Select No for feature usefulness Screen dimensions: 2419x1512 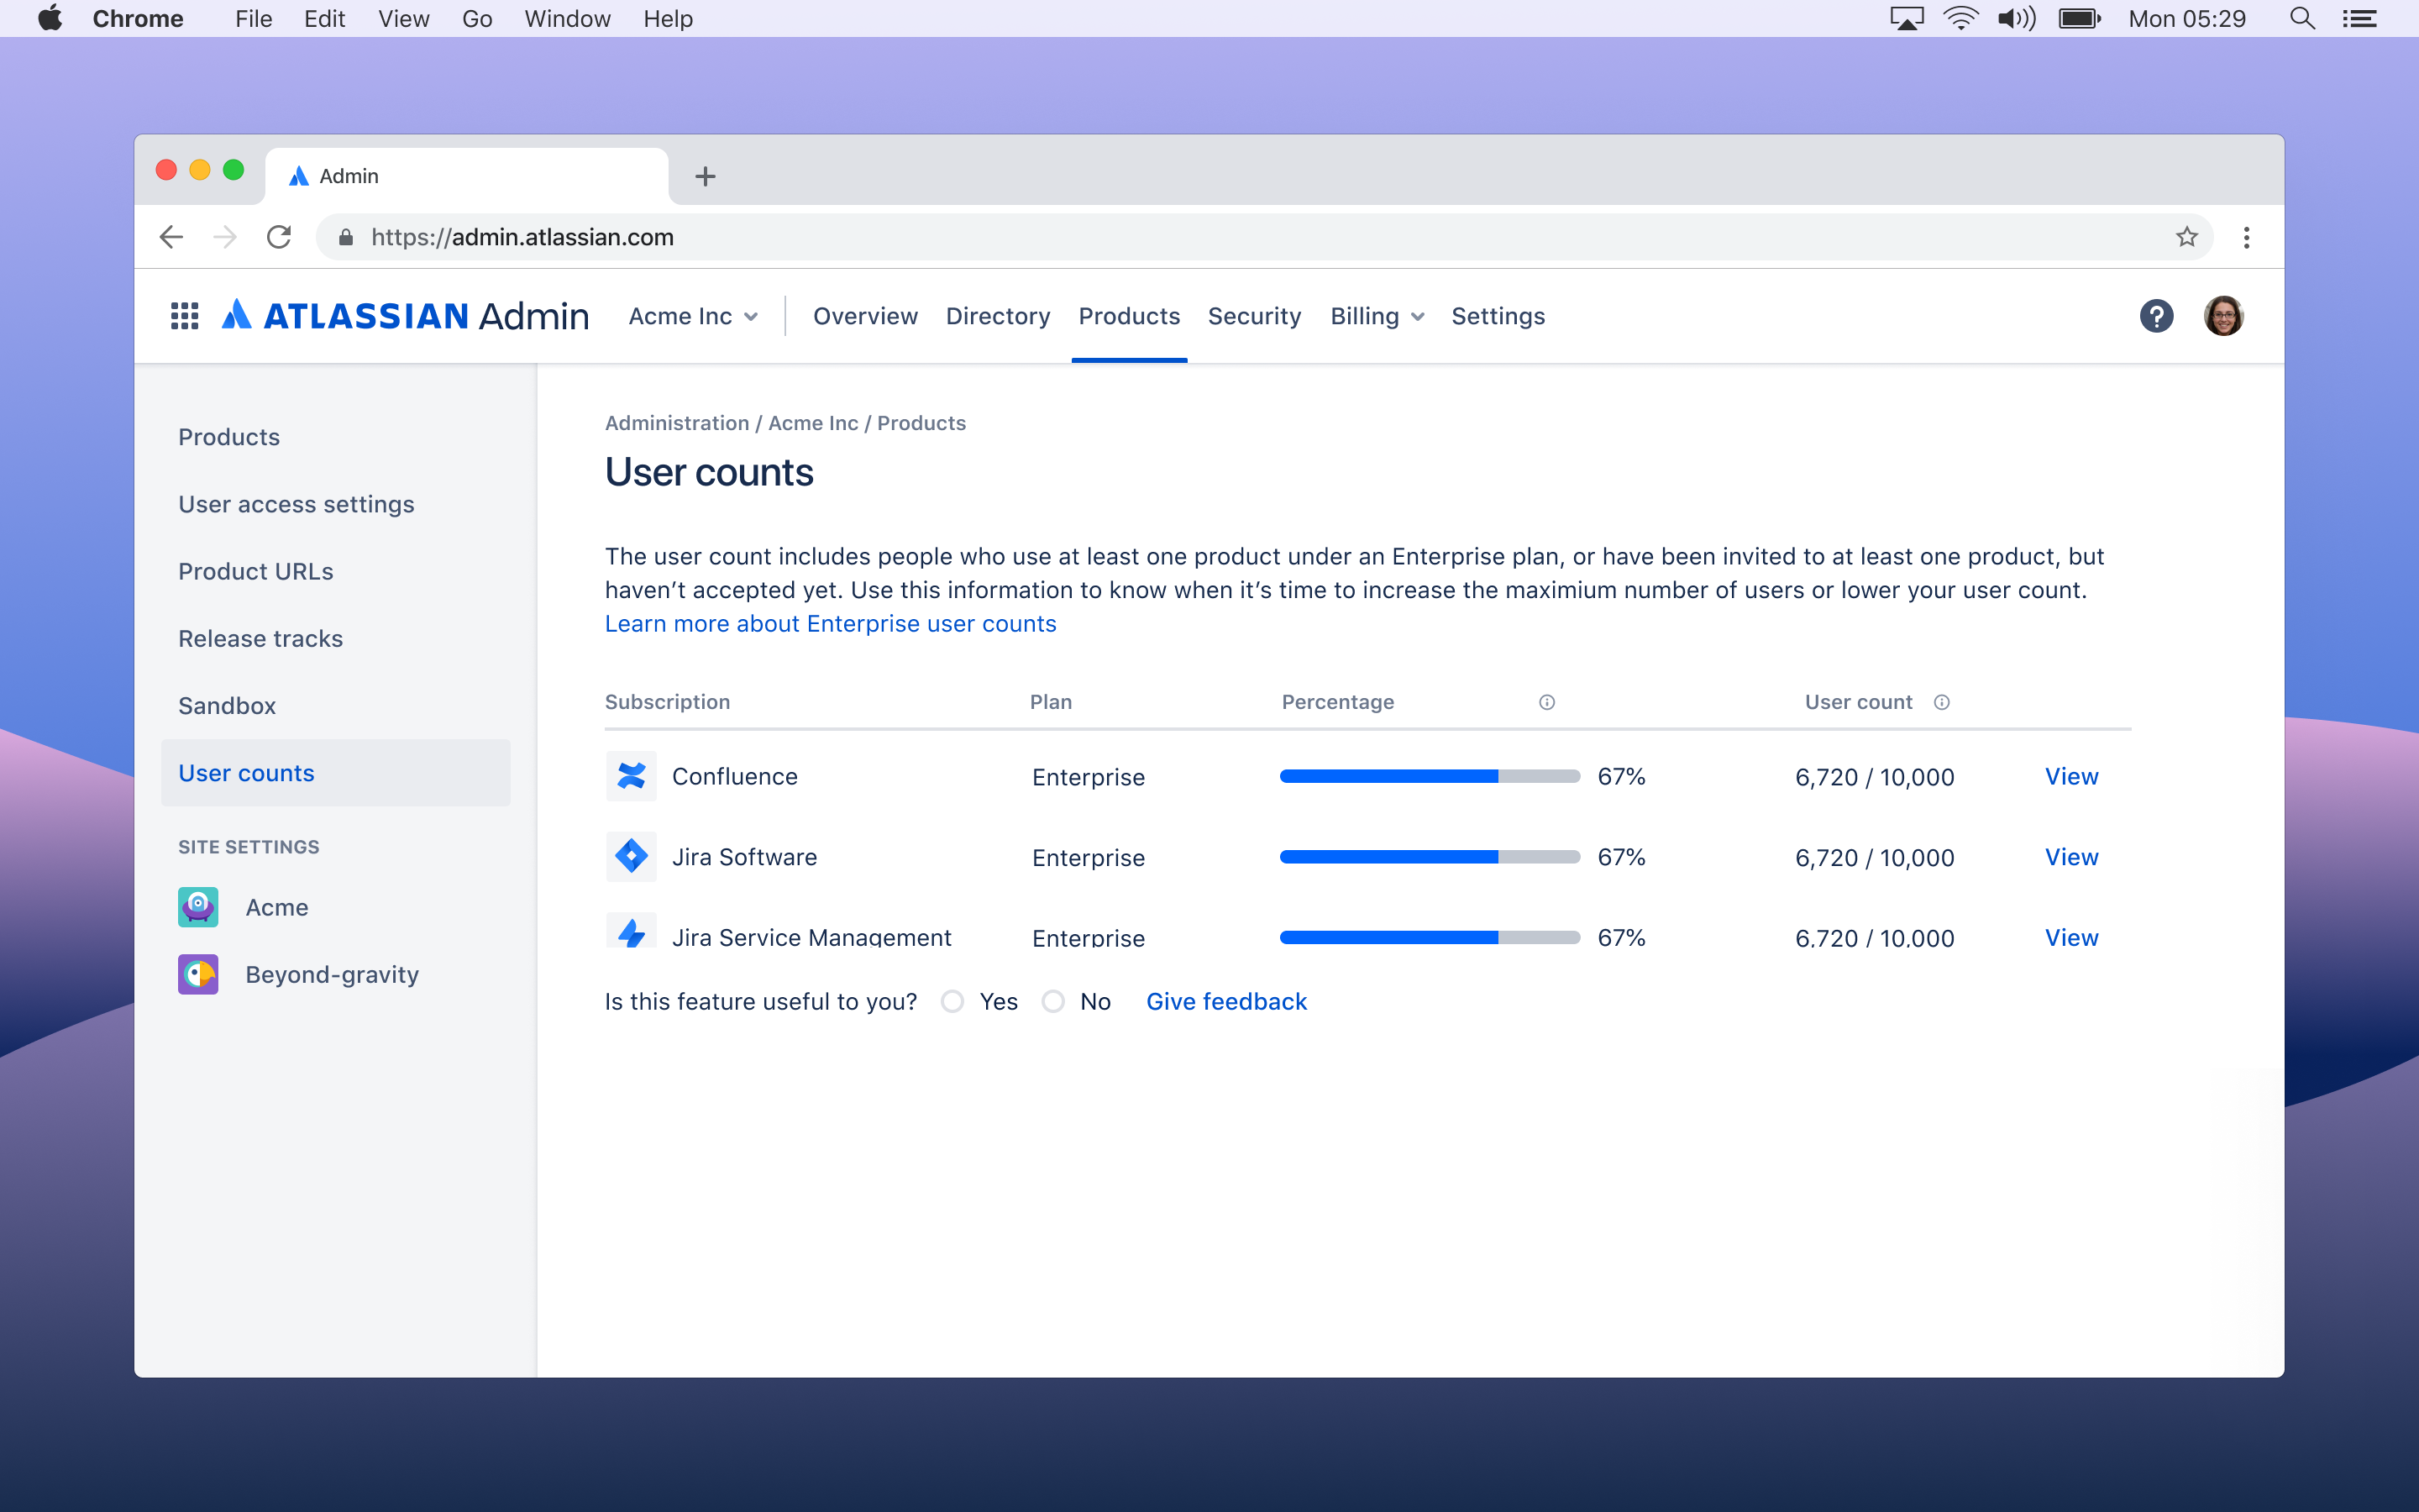pos(1053,1001)
